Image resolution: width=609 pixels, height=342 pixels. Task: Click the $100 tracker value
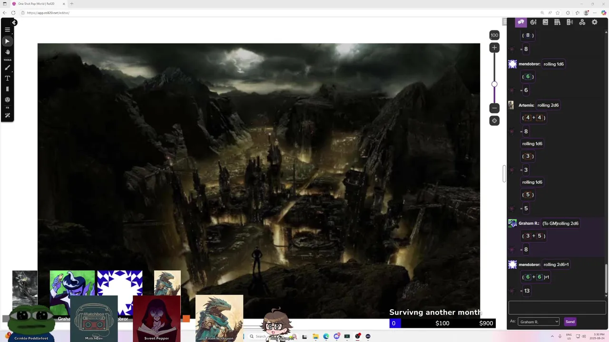pos(442,323)
